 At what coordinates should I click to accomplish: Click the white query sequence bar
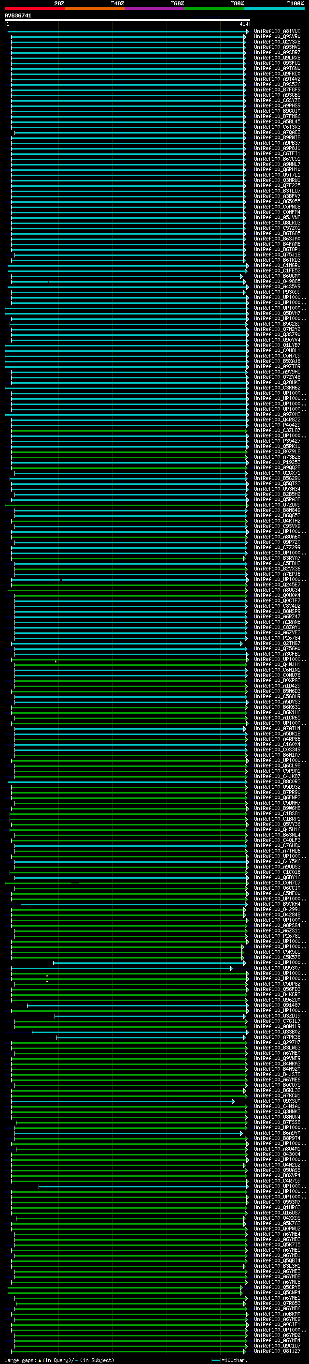coord(127,20)
